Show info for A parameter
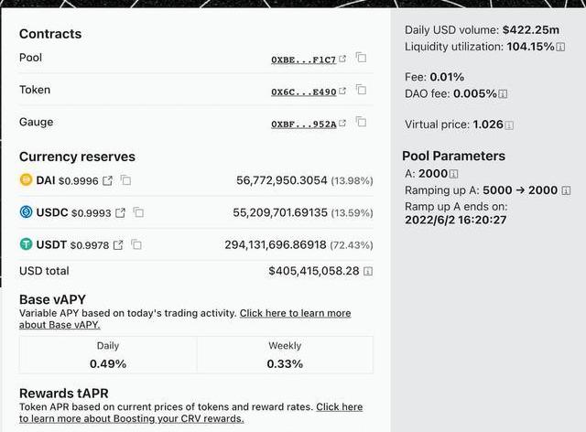The image size is (586, 432). pos(453,174)
